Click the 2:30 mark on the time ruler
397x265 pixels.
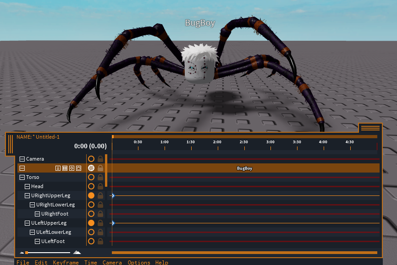click(x=244, y=142)
